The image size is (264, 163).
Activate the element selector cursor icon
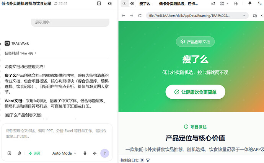click(236, 3)
